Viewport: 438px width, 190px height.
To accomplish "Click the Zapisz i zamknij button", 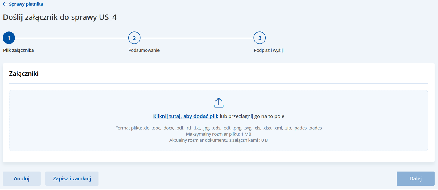I will click(72, 178).
